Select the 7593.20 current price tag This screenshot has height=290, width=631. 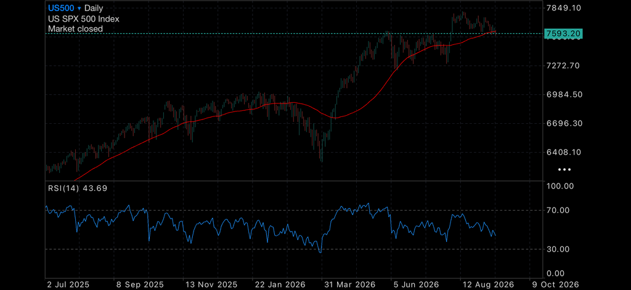click(563, 34)
